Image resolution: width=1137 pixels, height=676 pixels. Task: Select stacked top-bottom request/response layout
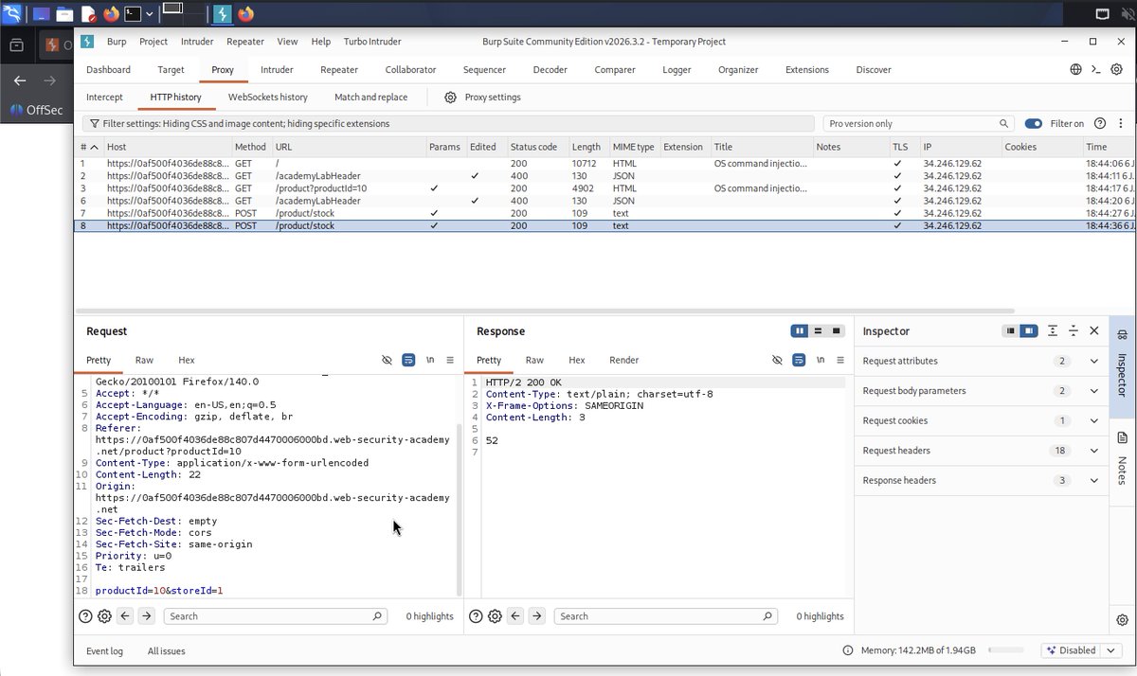coord(819,331)
